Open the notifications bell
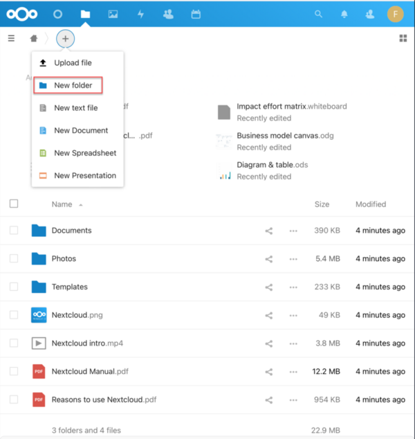415x439 pixels. coord(344,14)
